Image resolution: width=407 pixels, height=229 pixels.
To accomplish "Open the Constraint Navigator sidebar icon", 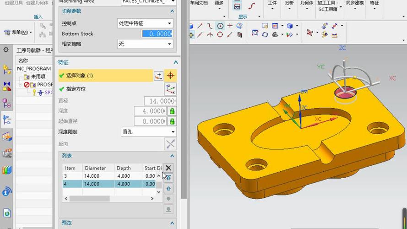I will 7,86.
